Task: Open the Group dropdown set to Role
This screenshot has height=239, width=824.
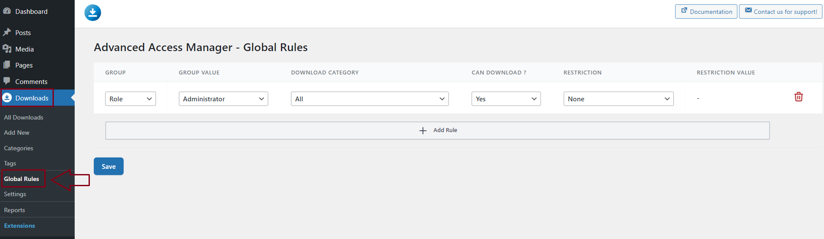Action: point(130,99)
